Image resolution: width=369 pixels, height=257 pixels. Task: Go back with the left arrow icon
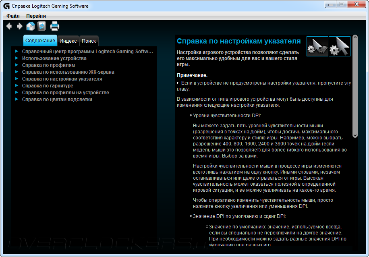click(x=9, y=26)
